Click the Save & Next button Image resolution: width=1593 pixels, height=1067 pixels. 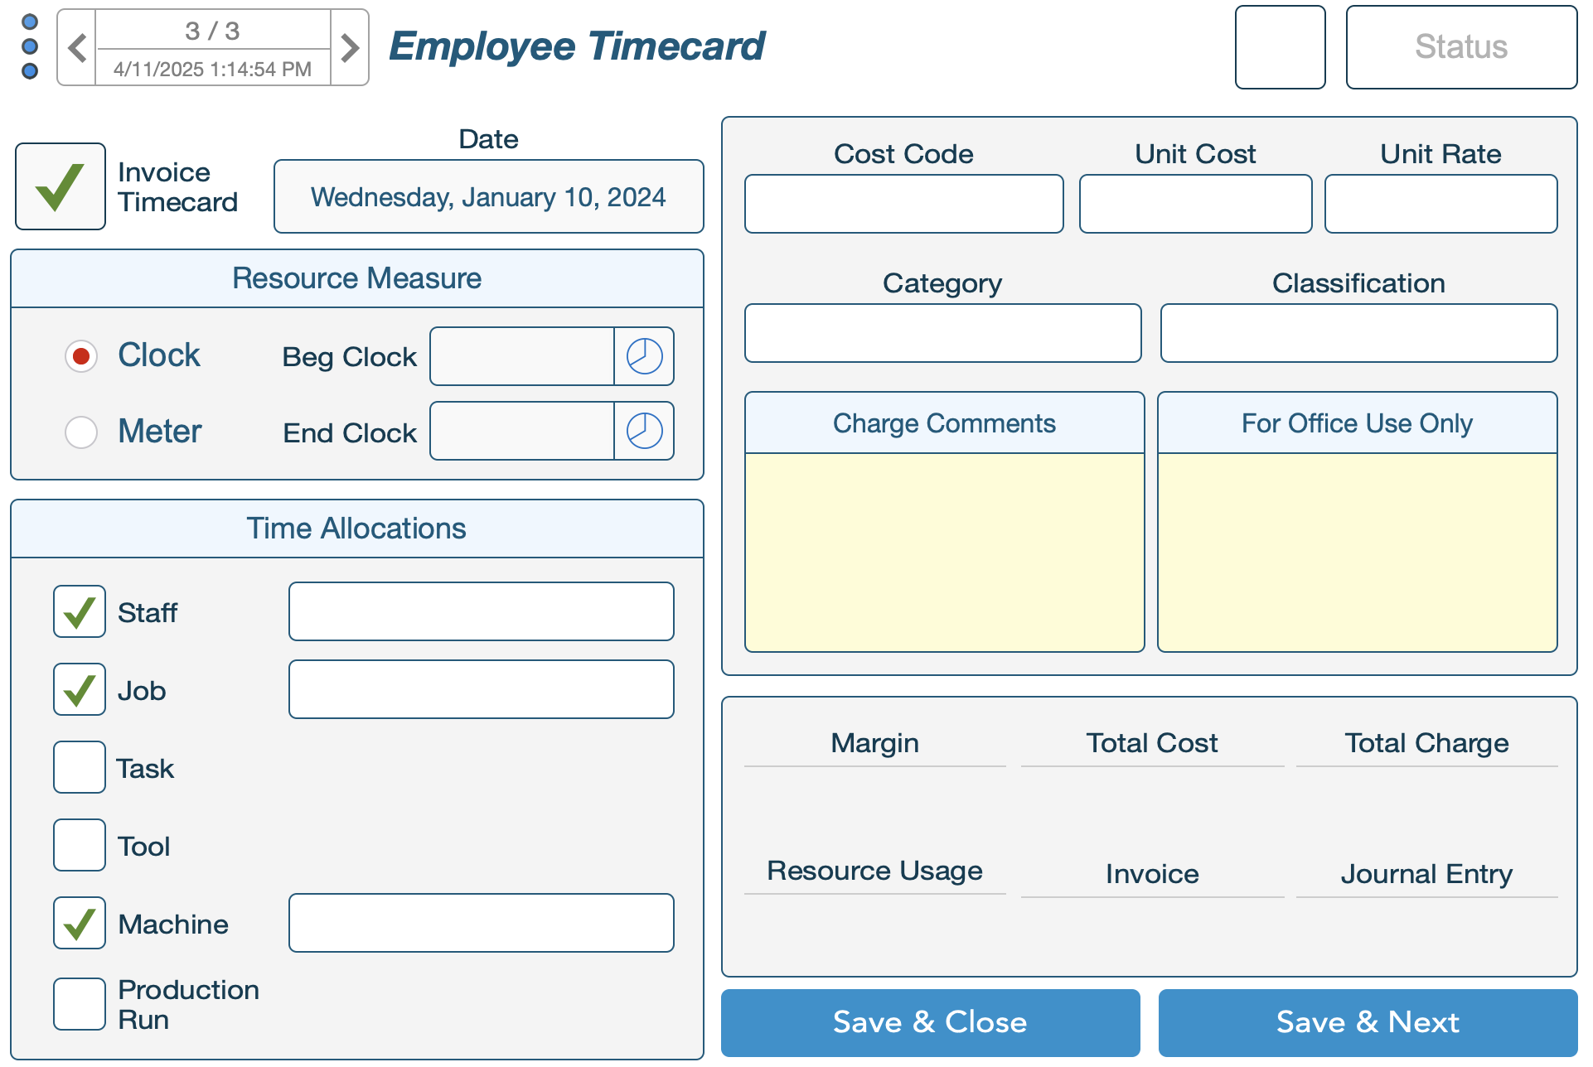coord(1368,1022)
